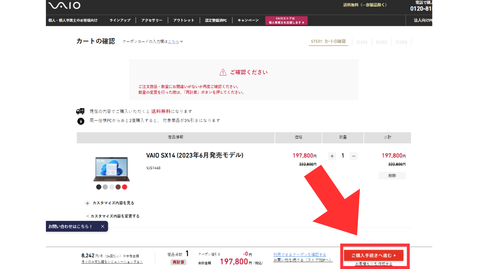478x269 pixels.
Task: Click the warning triangle icon
Action: pyautogui.click(x=223, y=72)
